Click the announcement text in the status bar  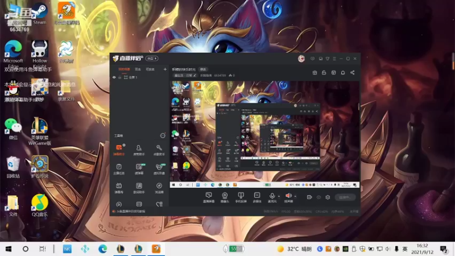click(x=131, y=211)
